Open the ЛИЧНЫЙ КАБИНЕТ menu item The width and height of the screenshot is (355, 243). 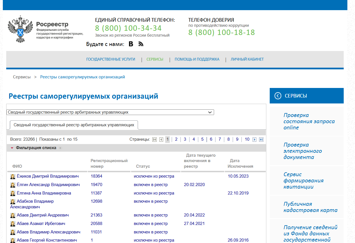pyautogui.click(x=247, y=59)
